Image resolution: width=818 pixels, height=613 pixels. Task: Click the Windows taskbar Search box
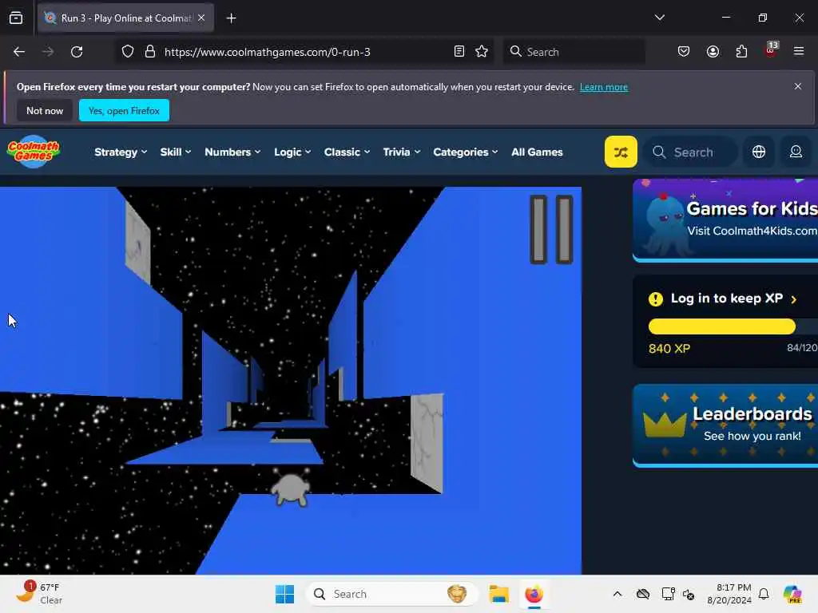point(391,594)
